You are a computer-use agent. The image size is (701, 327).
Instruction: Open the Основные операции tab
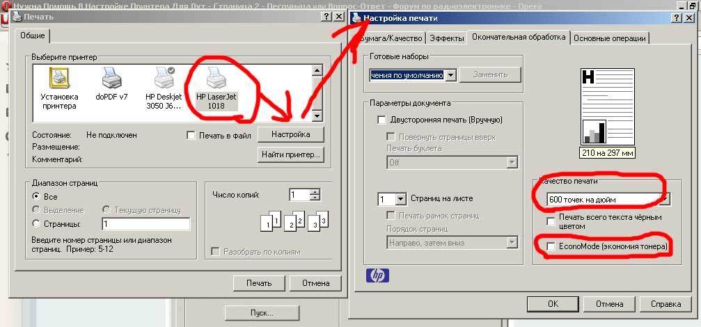tap(609, 38)
